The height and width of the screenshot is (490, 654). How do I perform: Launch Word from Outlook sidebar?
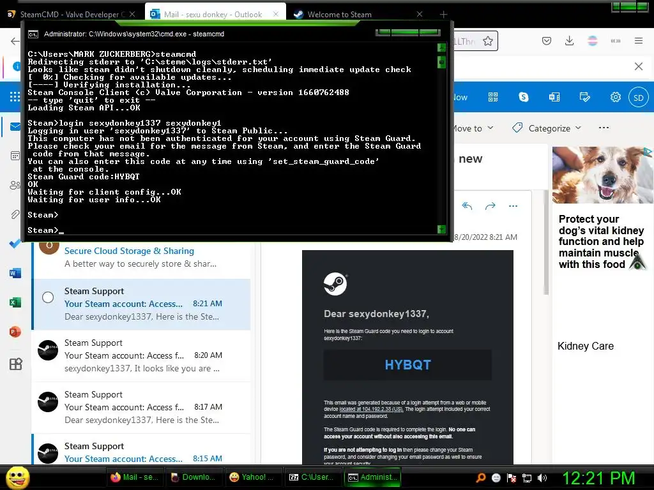pos(15,273)
